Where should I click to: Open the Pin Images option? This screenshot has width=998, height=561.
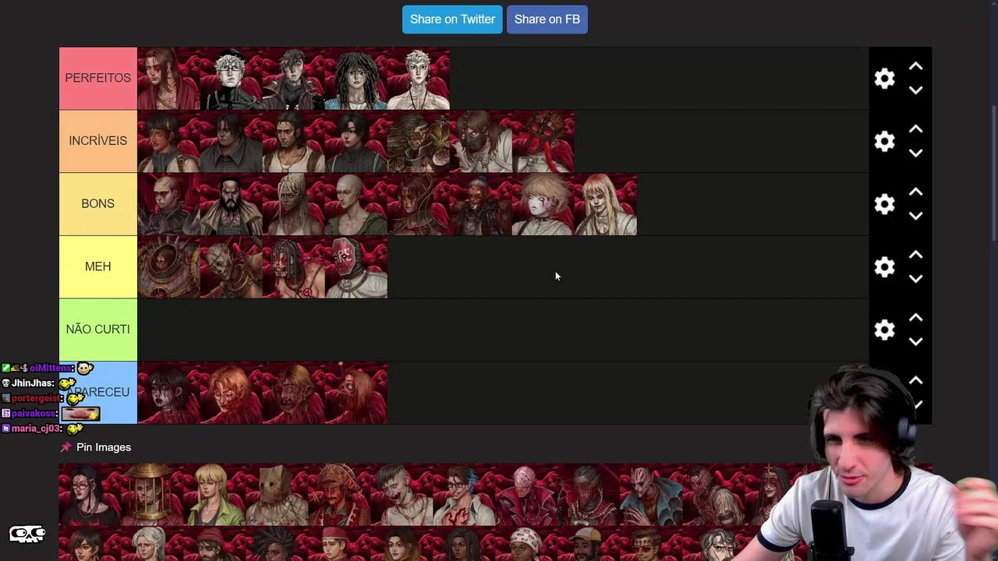click(x=96, y=447)
